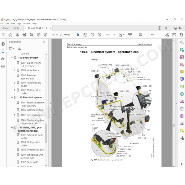Open the Fill & Sign pen tool
185x185 pixels.
[x=182, y=123]
